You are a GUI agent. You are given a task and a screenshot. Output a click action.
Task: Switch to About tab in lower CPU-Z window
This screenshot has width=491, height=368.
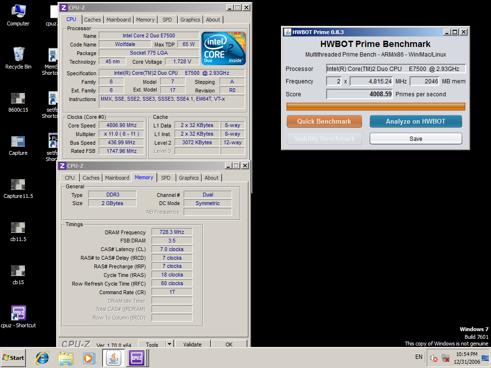(x=211, y=178)
